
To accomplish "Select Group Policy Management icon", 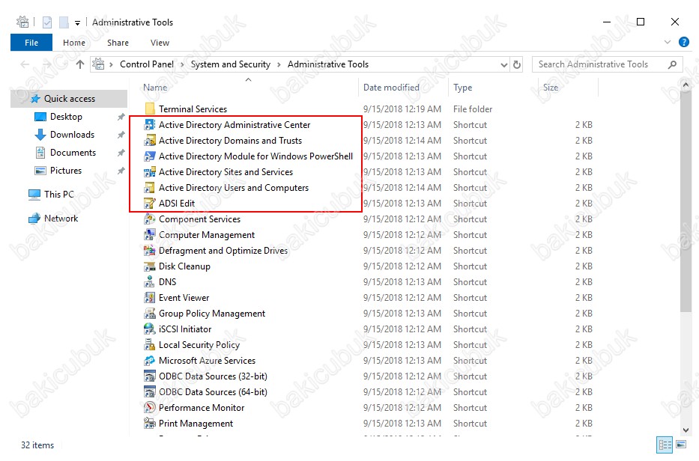I will (x=149, y=314).
